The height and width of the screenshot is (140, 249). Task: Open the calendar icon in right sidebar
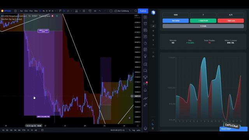pyautogui.click(x=145, y=49)
